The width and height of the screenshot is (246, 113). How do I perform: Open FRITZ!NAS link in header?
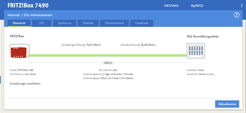pos(171,6)
